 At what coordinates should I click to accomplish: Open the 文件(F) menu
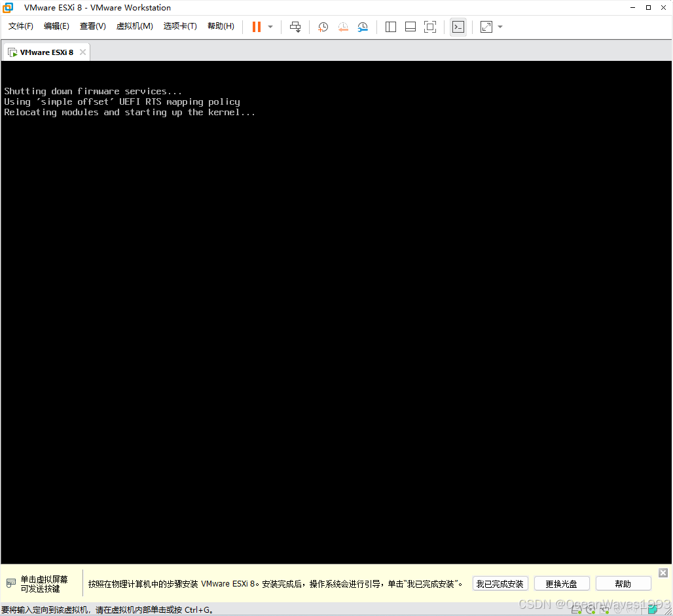[20, 26]
